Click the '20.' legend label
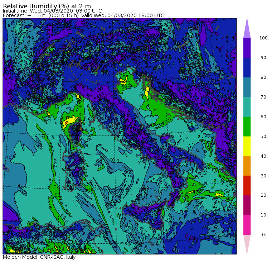This screenshot has height=262, width=272. (x=264, y=195)
